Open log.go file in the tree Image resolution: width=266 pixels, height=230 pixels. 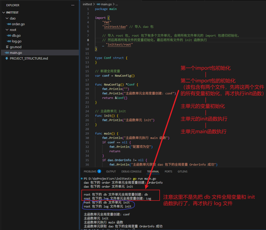(x=17, y=41)
